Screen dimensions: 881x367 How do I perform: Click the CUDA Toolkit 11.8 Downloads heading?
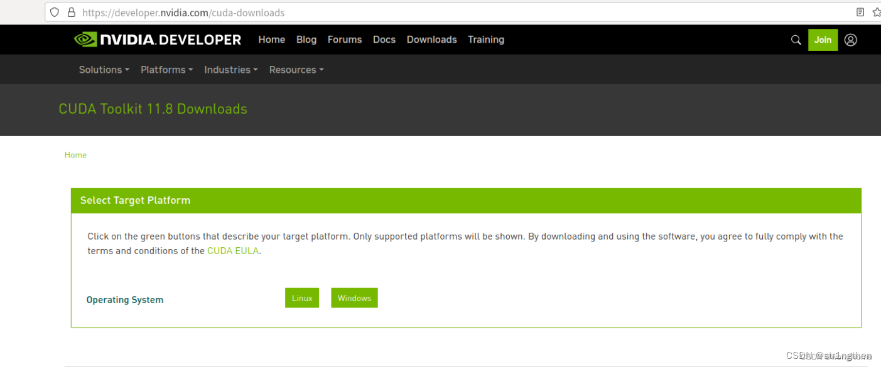tap(153, 109)
